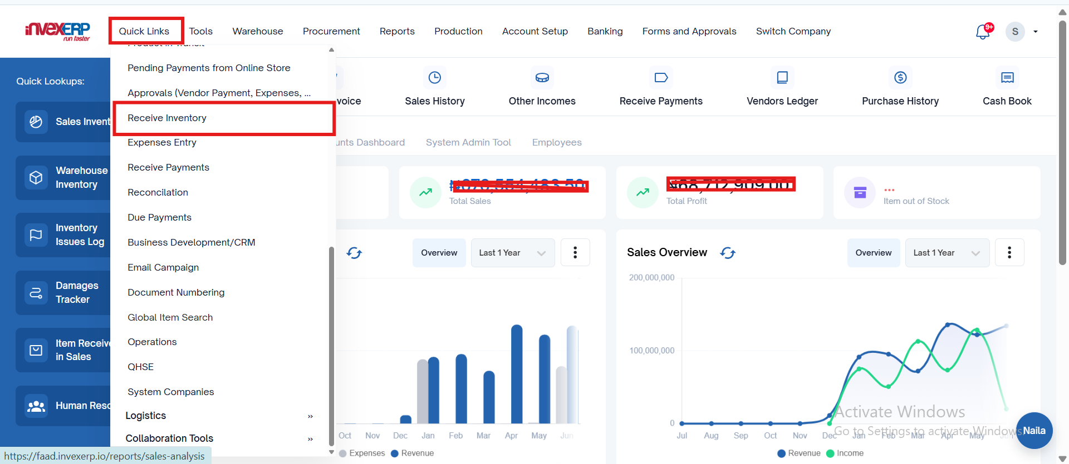Click the Sales Inventory sidebar icon
The width and height of the screenshot is (1069, 464).
point(36,122)
